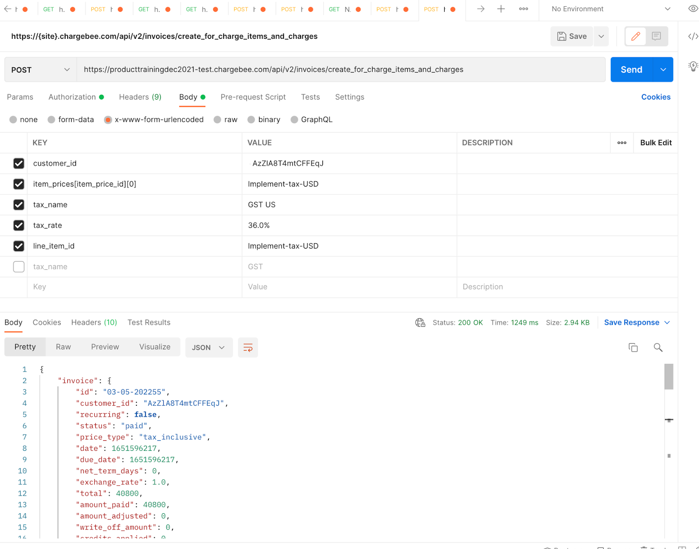Select the raw body radio option
The width and height of the screenshot is (699, 549).
coord(218,120)
